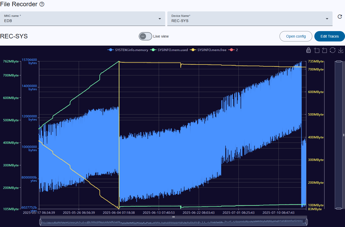Toggle the Live view switch
Image resolution: width=345 pixels, height=227 pixels.
(145, 36)
